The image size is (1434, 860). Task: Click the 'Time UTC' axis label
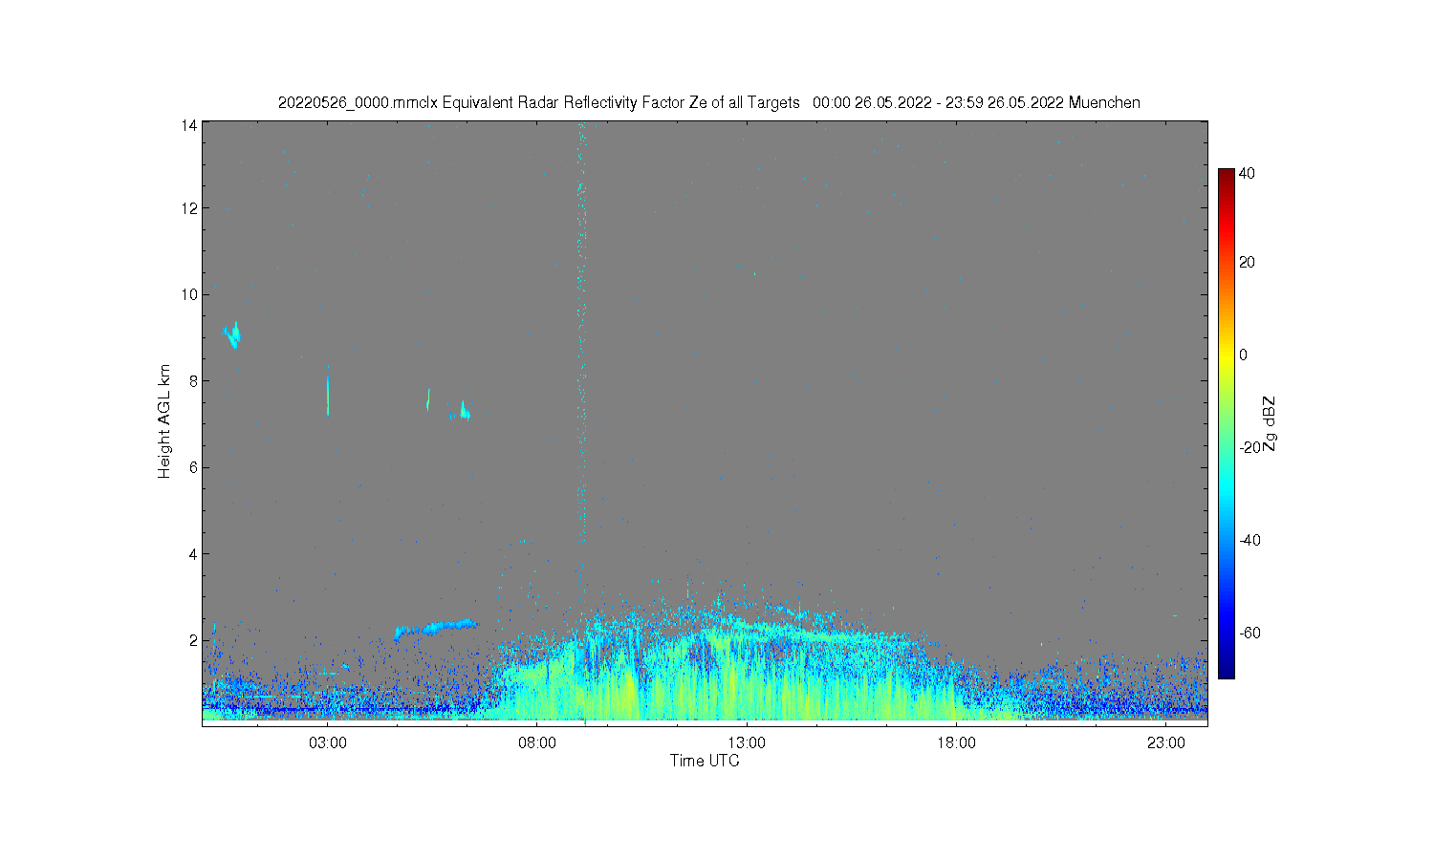(705, 762)
